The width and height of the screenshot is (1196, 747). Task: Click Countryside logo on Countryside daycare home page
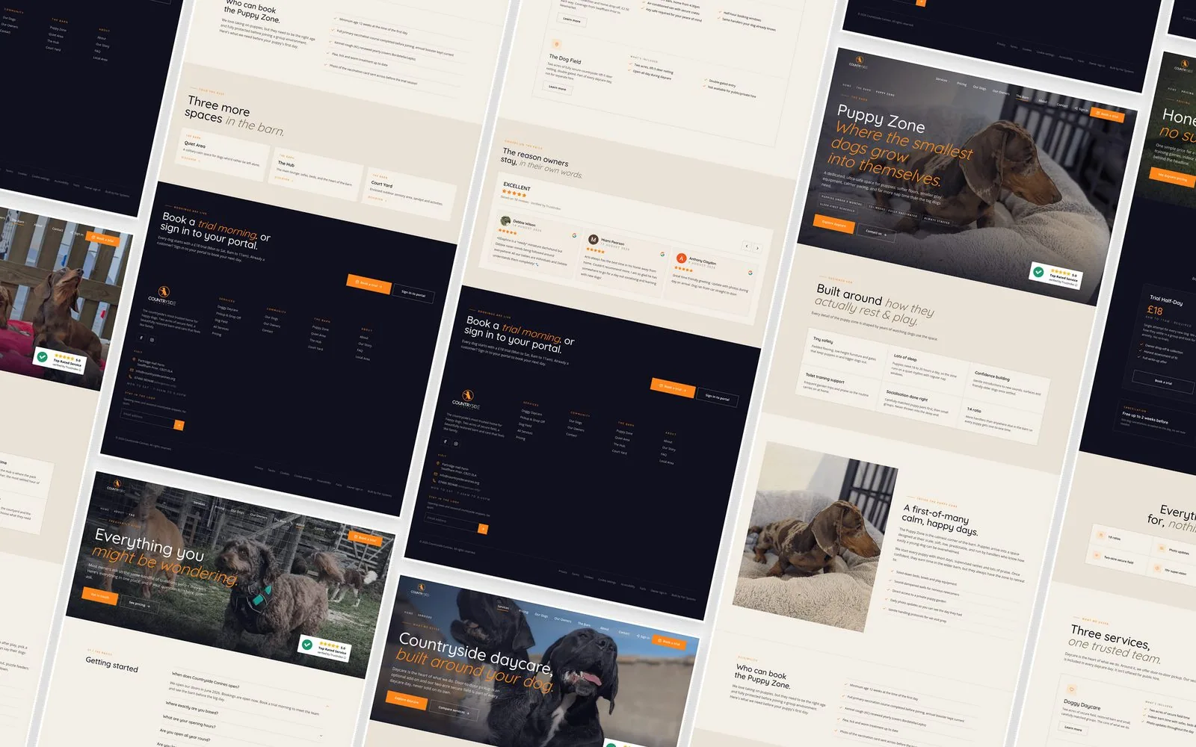click(420, 590)
